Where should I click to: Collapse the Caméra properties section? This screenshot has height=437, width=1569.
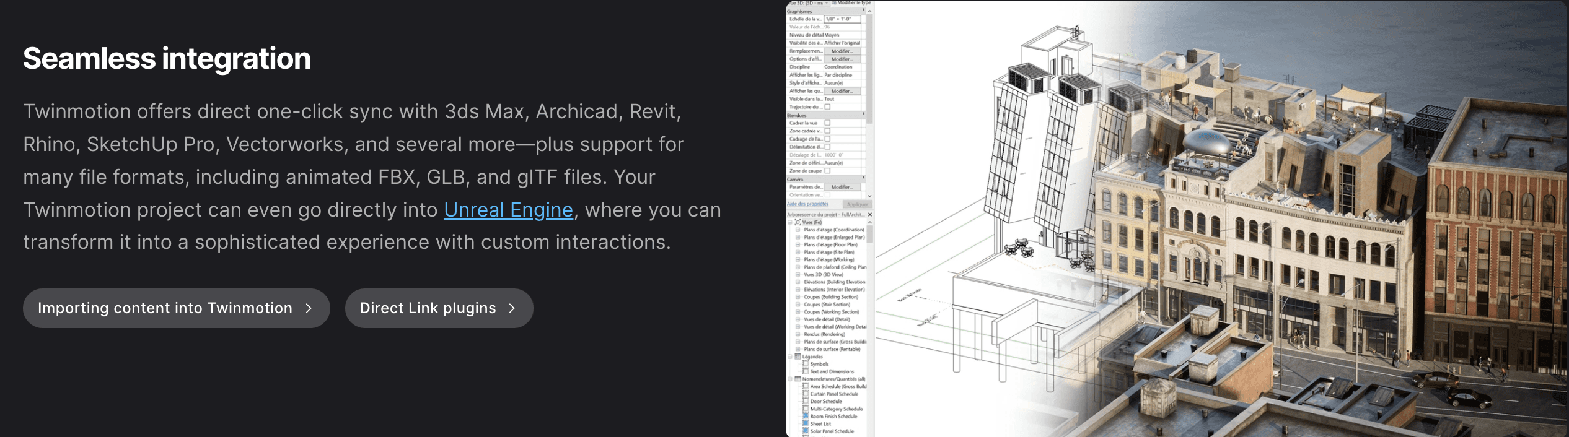[864, 179]
